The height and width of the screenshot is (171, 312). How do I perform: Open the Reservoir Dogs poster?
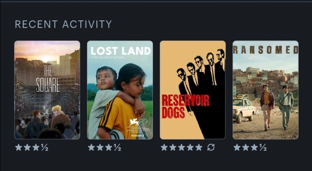tap(193, 90)
